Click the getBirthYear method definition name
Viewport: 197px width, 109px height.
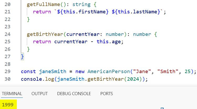pos(45,34)
